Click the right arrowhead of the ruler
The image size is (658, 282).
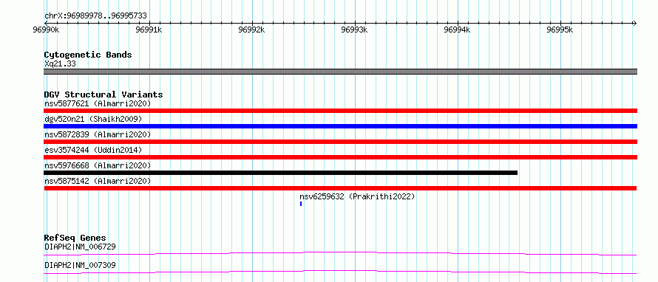click(x=635, y=23)
